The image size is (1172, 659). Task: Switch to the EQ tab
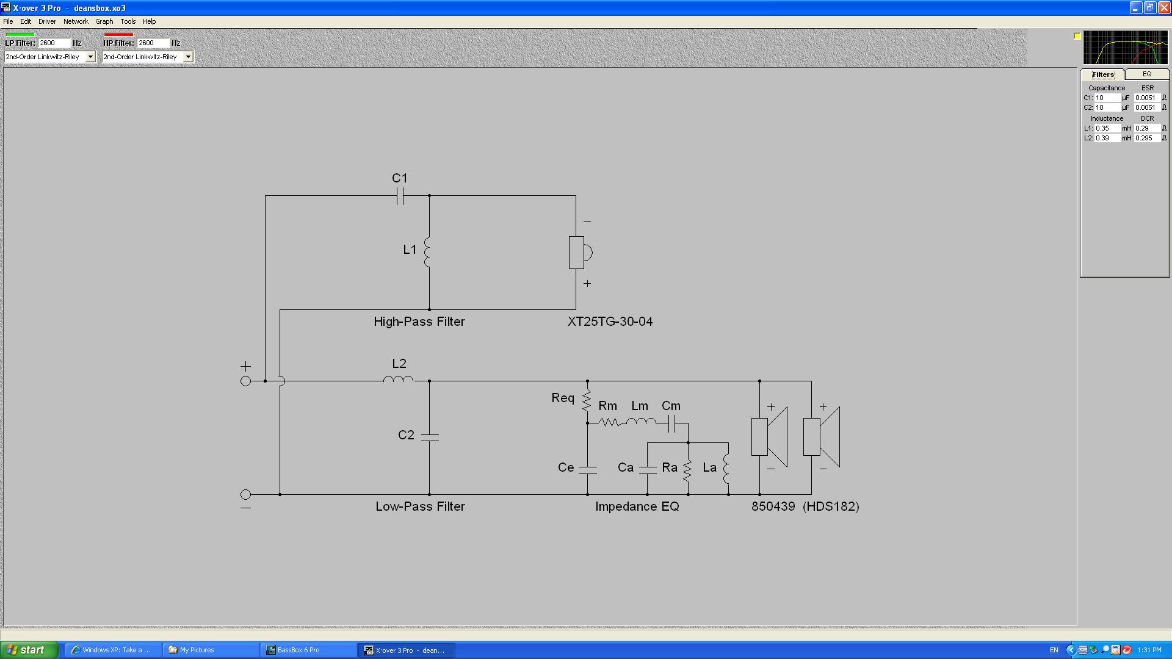[1147, 74]
